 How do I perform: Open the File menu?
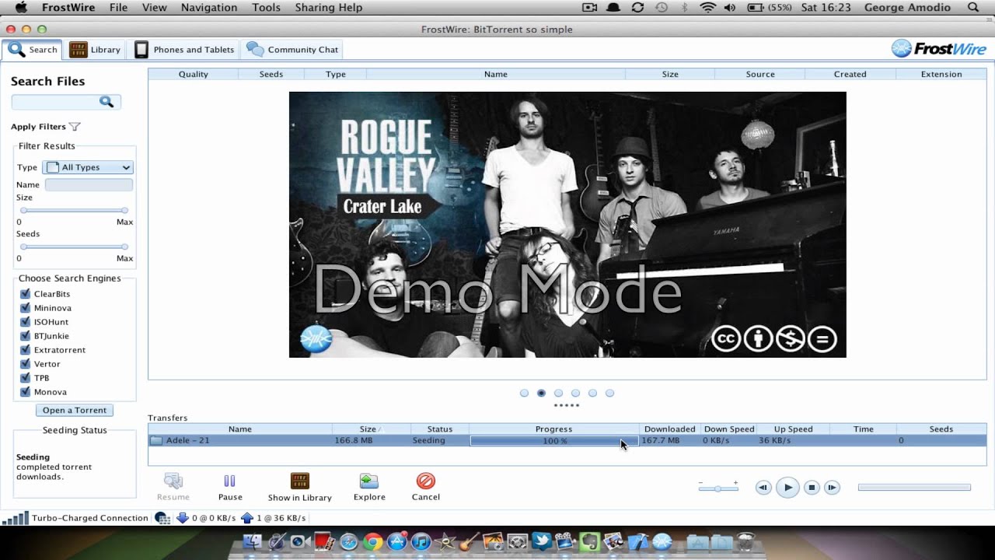click(118, 8)
